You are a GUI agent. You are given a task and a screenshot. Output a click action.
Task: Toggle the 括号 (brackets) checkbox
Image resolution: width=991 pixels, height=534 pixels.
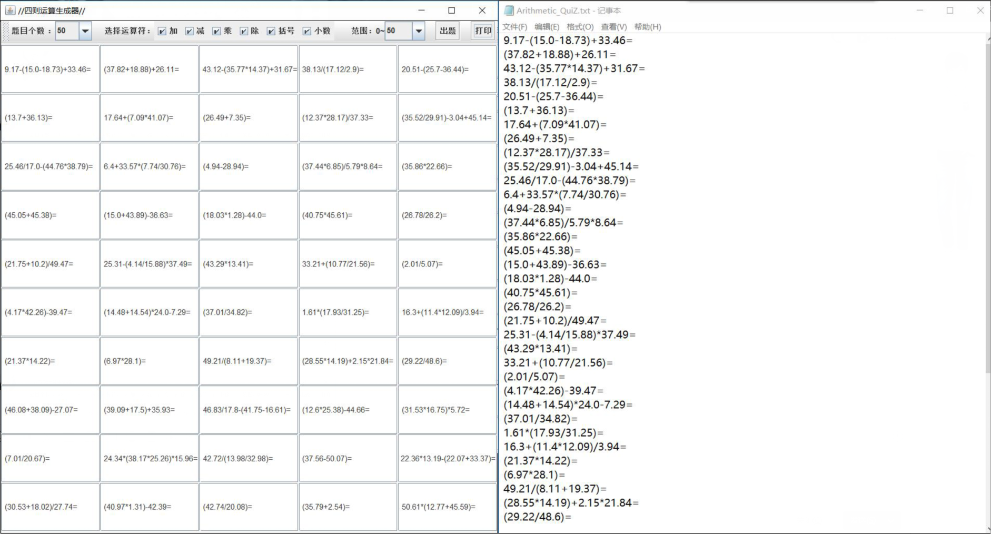coord(271,31)
